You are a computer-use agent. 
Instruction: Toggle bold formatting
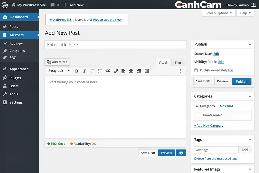click(x=77, y=71)
